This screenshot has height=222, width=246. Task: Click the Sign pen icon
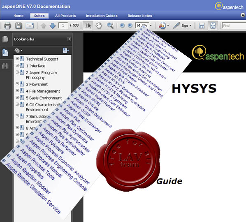(x=176, y=25)
